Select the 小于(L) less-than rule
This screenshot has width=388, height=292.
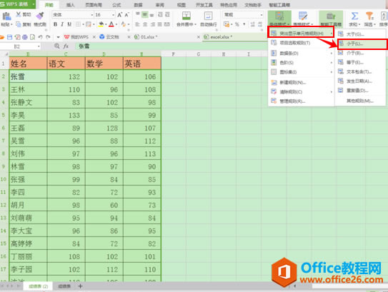[362, 44]
